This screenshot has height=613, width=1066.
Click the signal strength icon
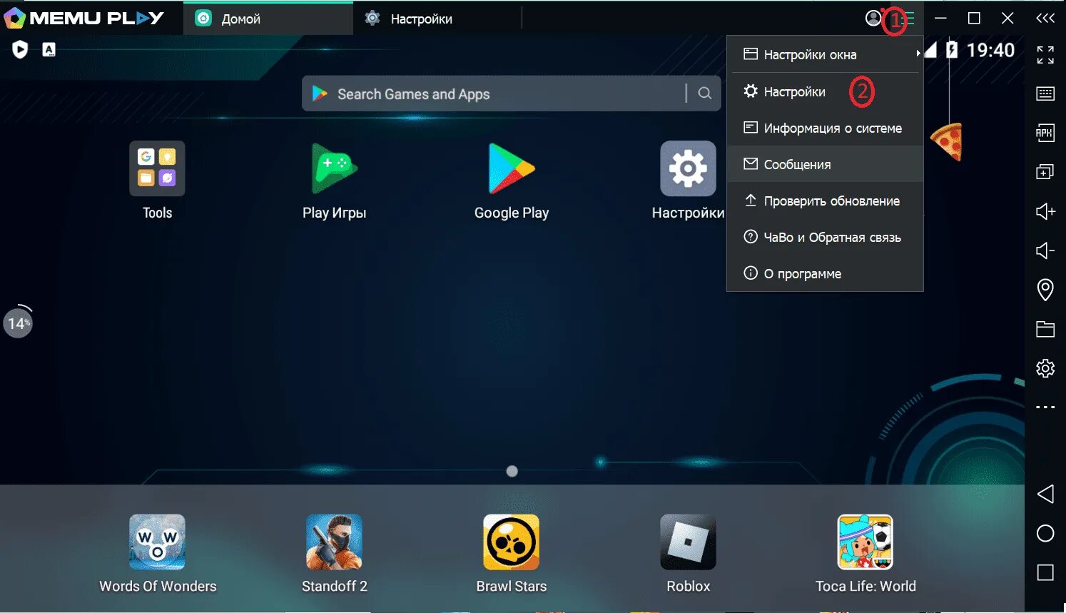930,49
